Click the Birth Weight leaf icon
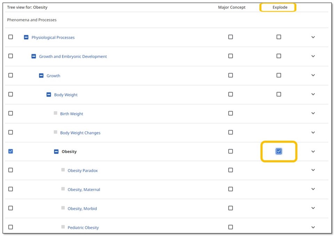 (x=56, y=113)
